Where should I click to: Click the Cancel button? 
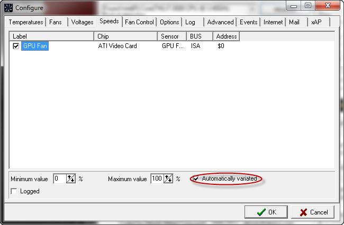pyautogui.click(x=313, y=212)
